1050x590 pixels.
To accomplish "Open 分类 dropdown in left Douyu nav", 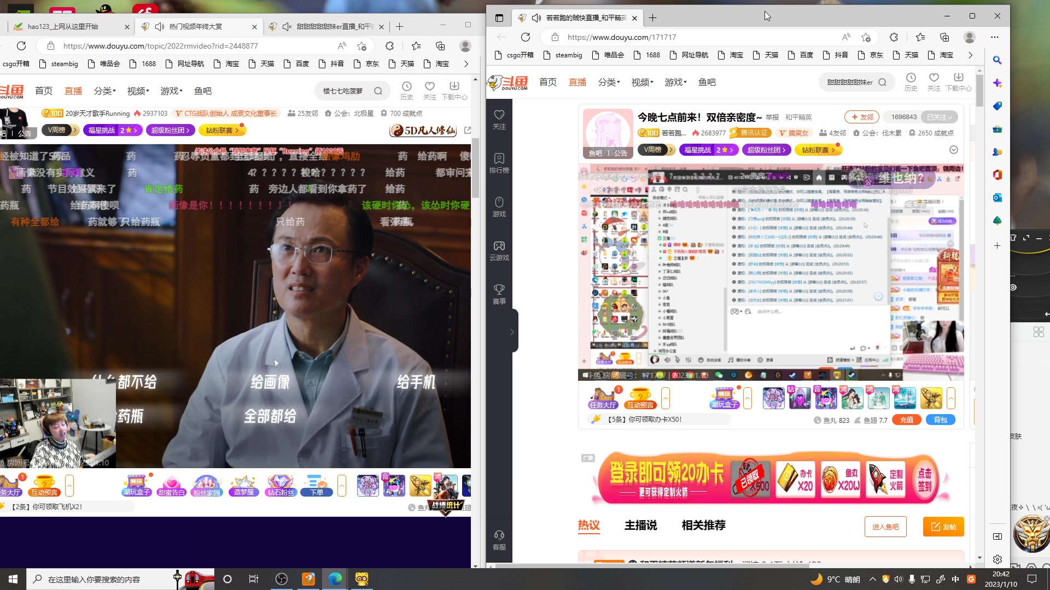I will (x=104, y=91).
